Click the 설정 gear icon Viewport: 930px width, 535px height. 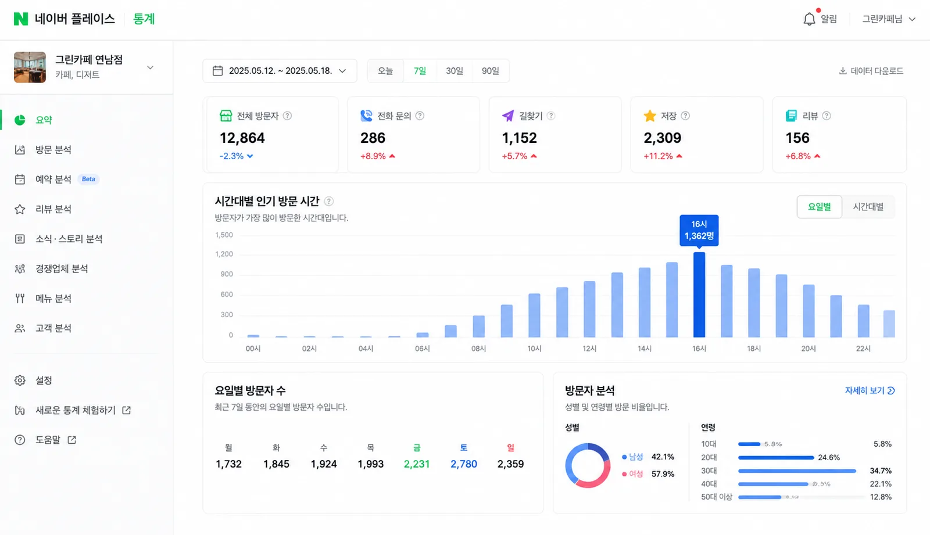20,380
